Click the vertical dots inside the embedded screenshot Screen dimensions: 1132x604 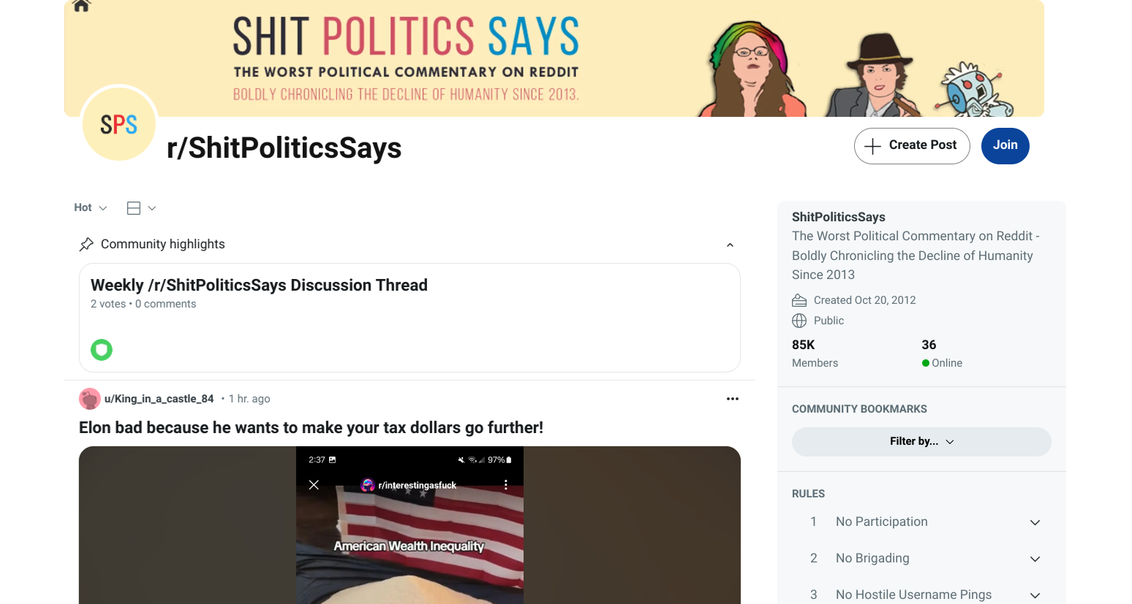click(505, 485)
